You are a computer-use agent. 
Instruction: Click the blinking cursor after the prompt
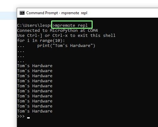click(x=28, y=118)
